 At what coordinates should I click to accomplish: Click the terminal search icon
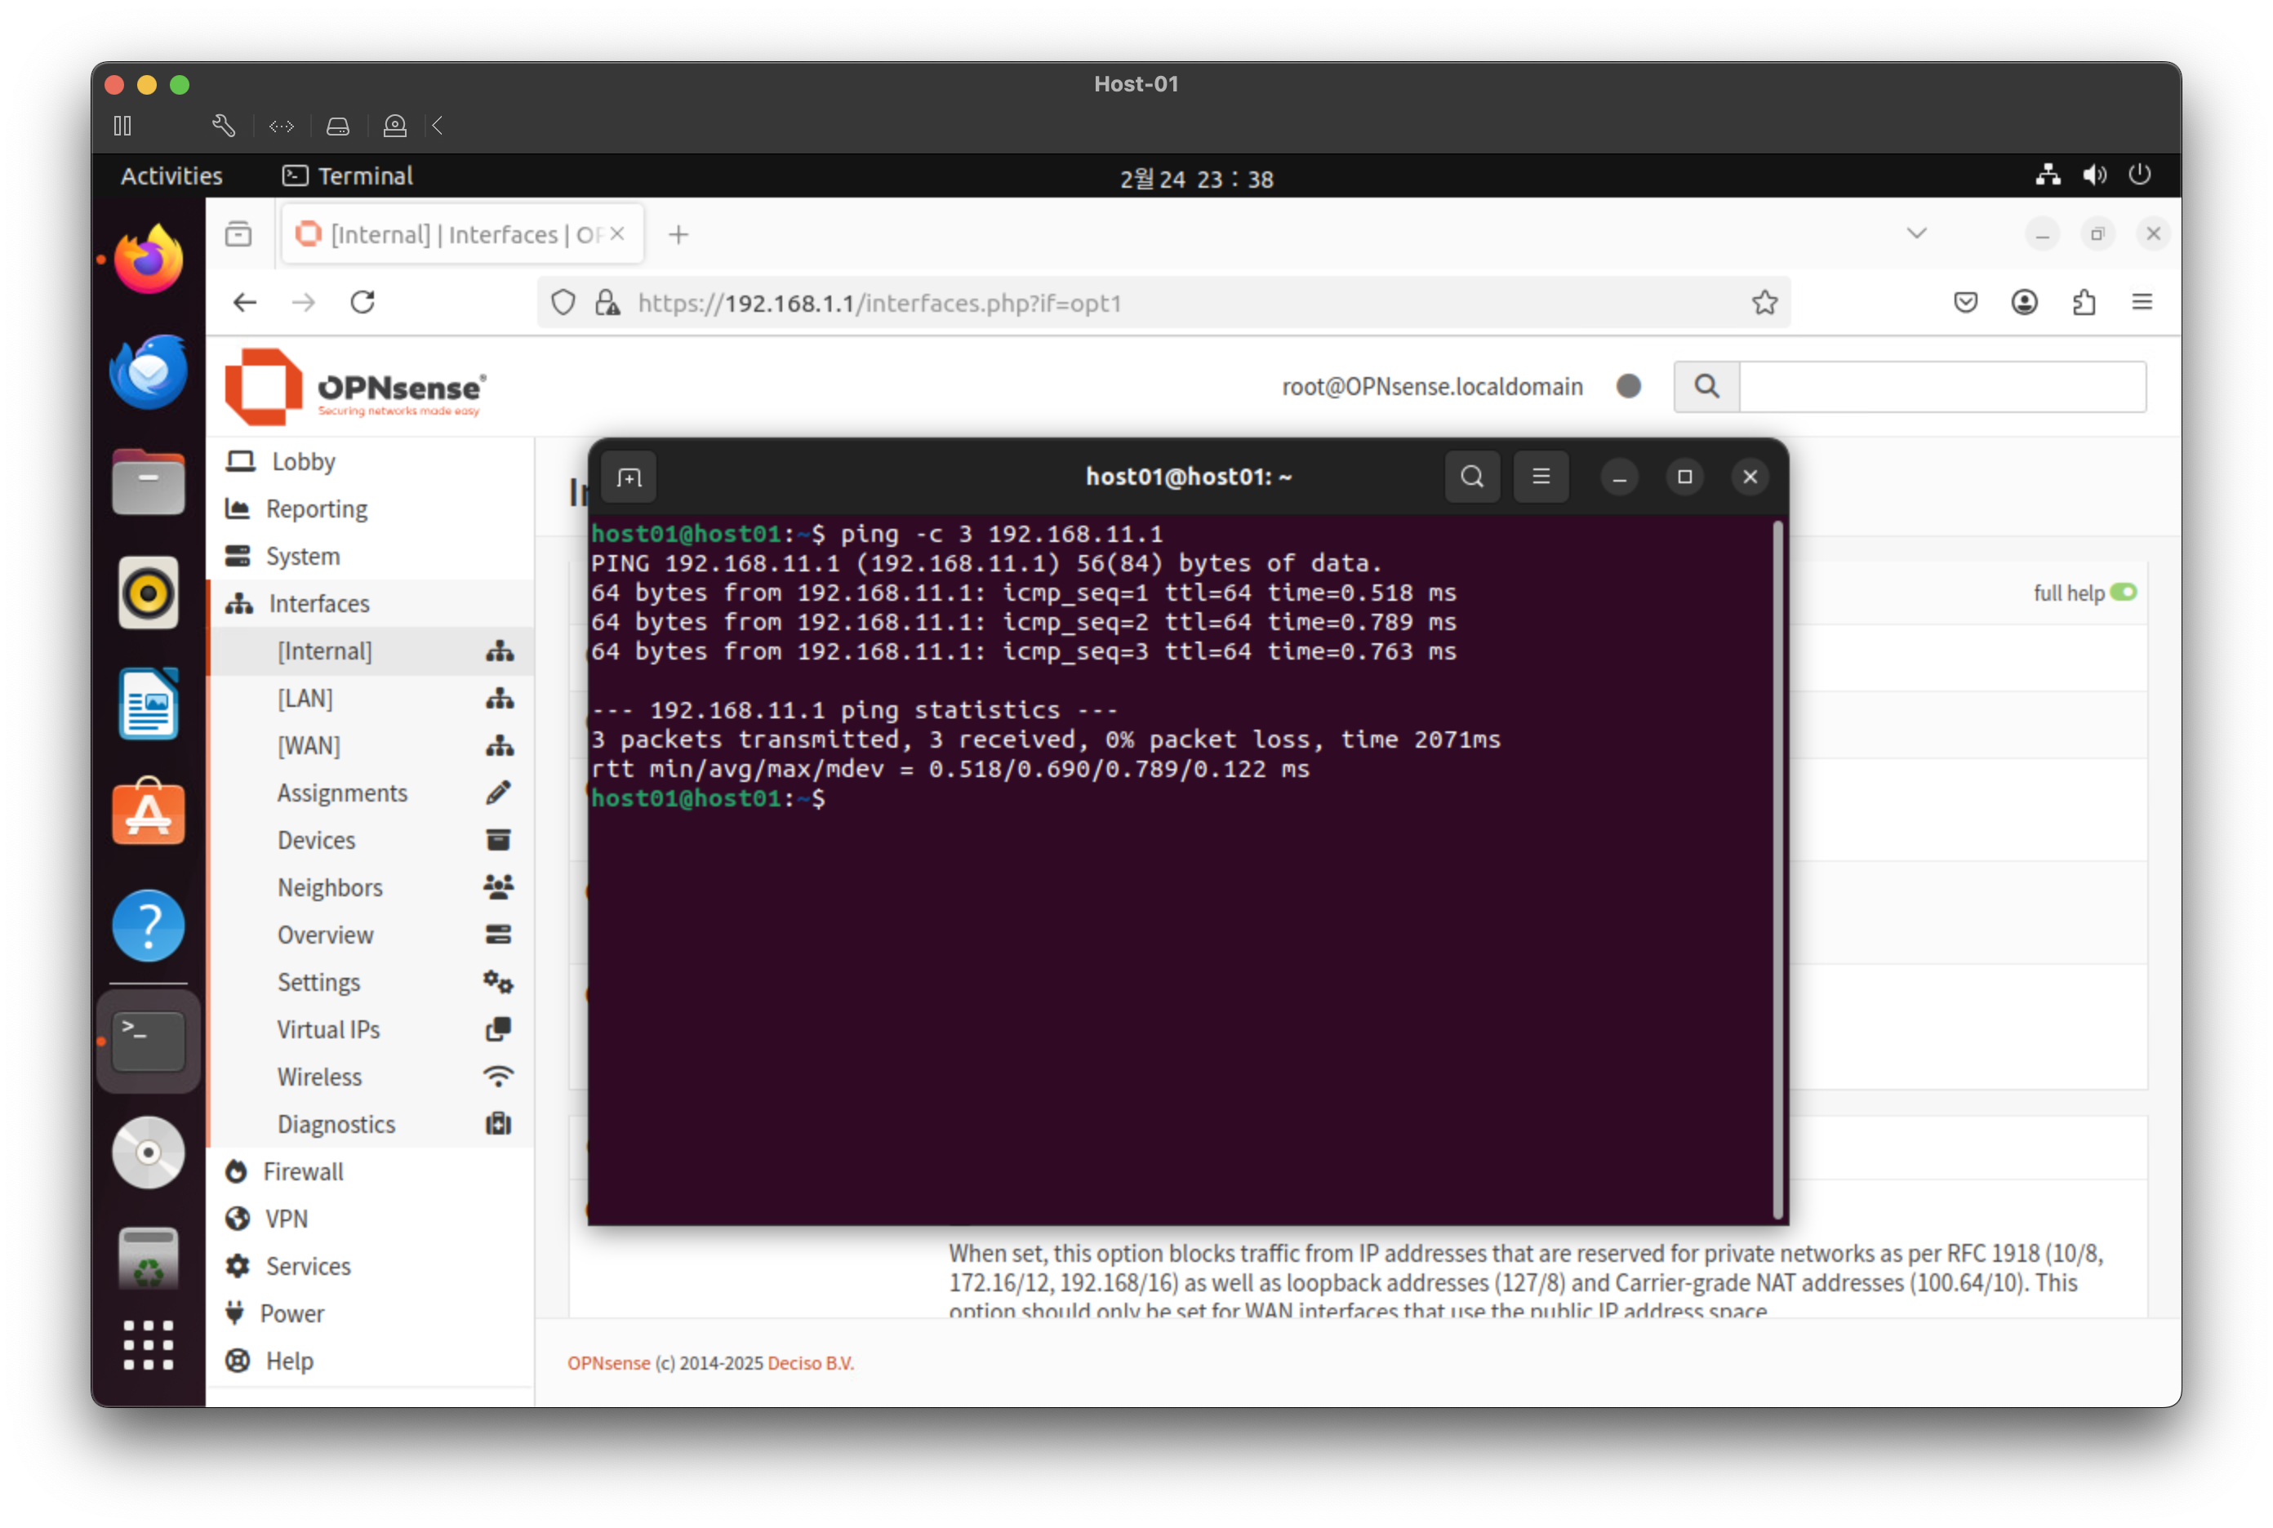1472,477
